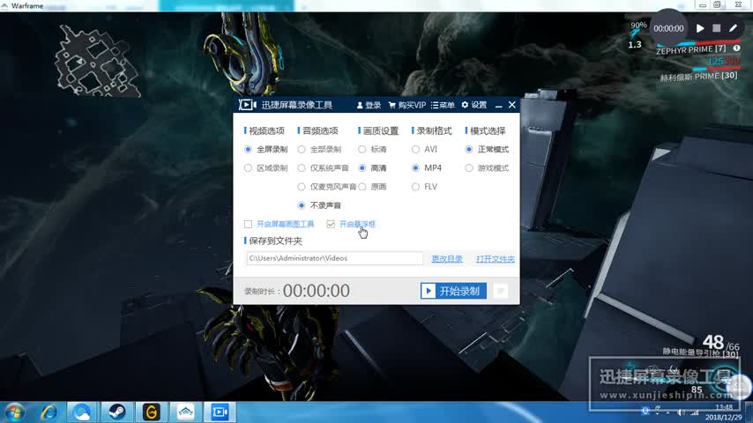Click 开始录制 start recording button
This screenshot has width=753, height=423.
click(453, 291)
